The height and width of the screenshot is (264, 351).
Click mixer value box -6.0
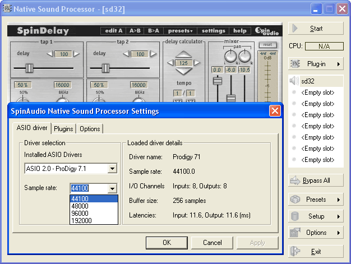click(x=230, y=70)
